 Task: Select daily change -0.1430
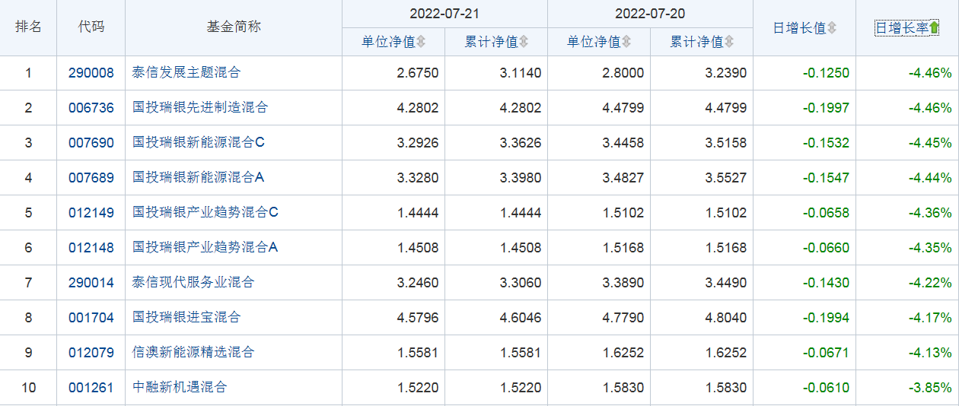826,283
